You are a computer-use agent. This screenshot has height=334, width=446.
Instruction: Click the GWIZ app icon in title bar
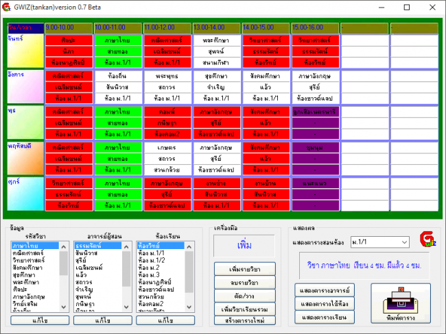[6, 7]
